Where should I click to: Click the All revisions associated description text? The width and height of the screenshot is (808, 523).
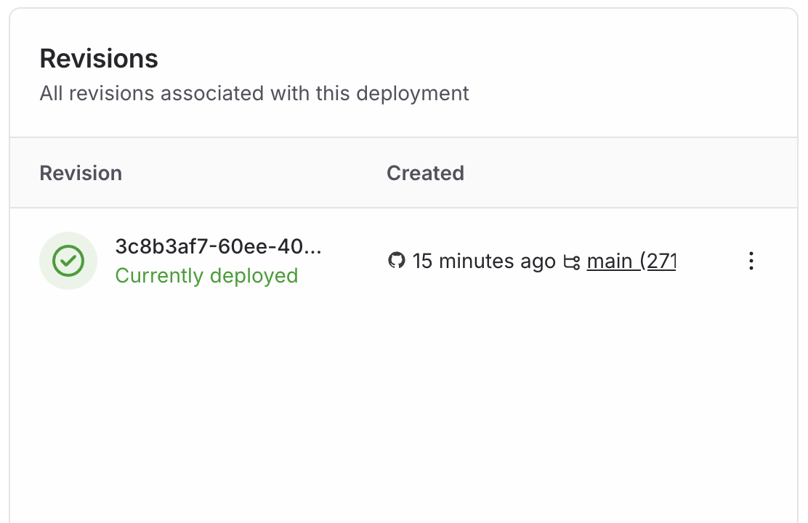[x=254, y=93]
